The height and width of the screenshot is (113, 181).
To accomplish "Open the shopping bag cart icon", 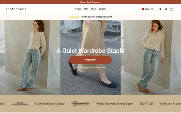I will pos(172,9).
